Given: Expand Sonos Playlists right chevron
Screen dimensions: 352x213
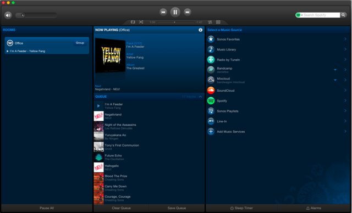Looking at the screenshot, I should point(345,111).
